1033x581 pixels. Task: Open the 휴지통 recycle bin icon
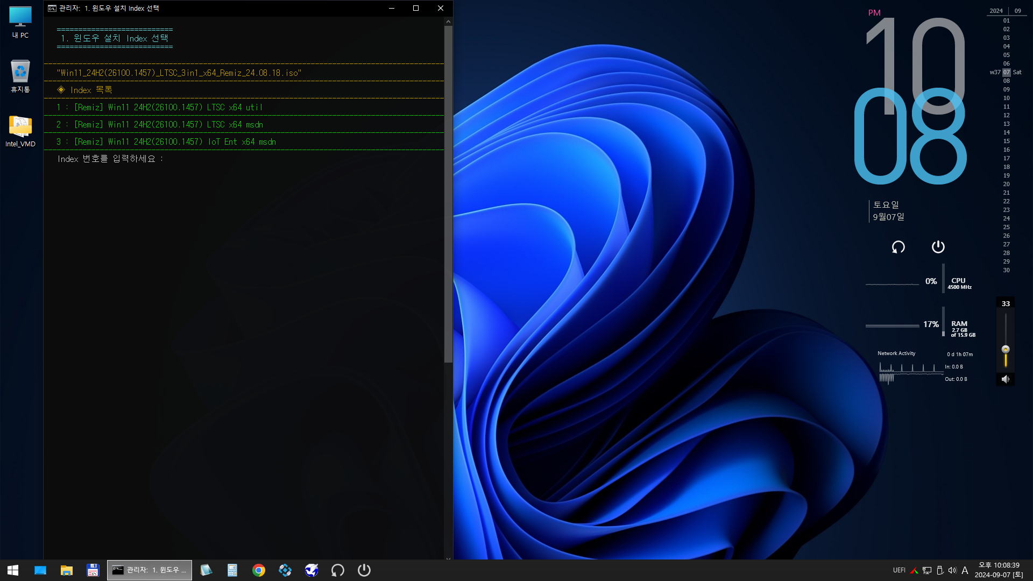[x=20, y=76]
